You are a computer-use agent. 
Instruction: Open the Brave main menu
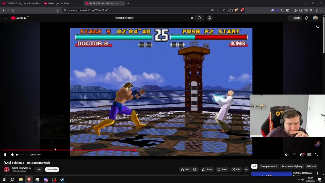[x=321, y=10]
